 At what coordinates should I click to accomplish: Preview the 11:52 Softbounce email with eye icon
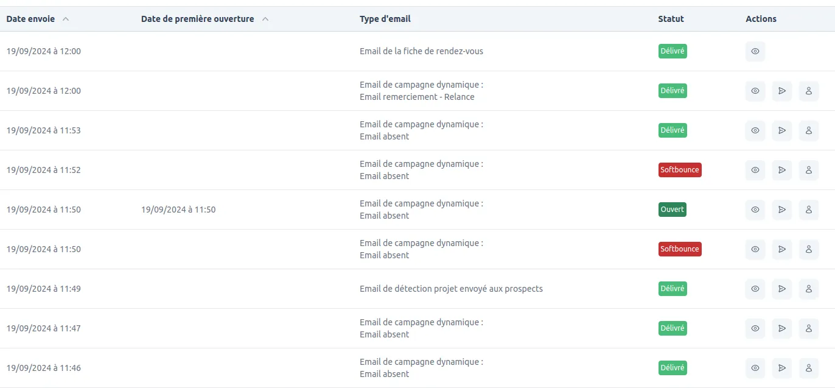755,170
